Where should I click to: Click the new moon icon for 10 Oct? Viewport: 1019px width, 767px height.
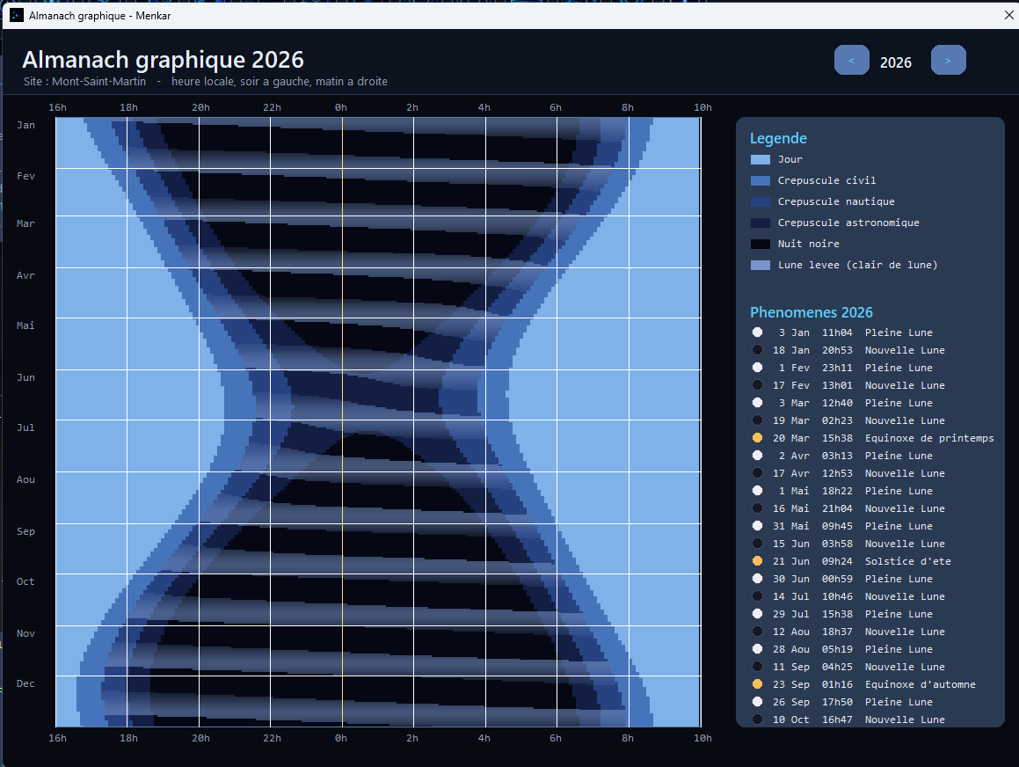click(x=757, y=719)
